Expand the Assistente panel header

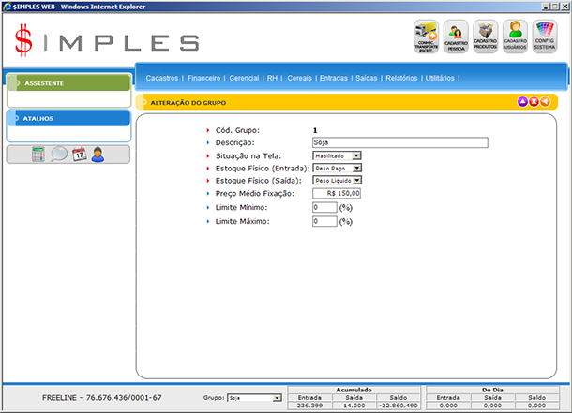click(68, 83)
